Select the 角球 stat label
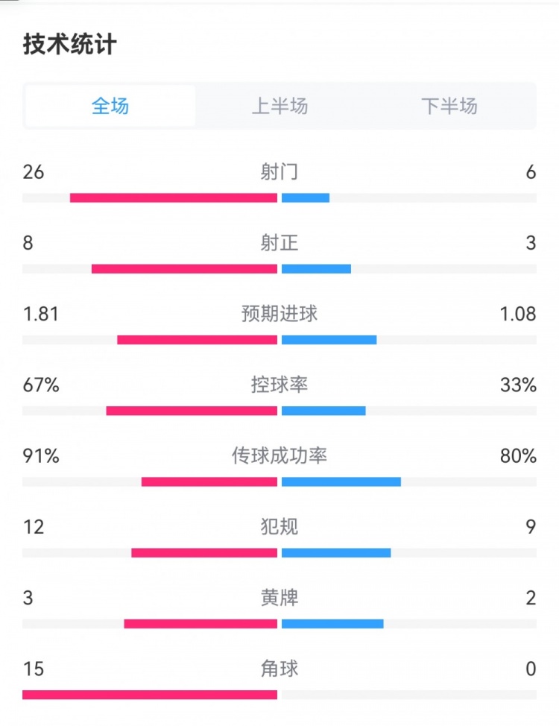 tap(279, 669)
